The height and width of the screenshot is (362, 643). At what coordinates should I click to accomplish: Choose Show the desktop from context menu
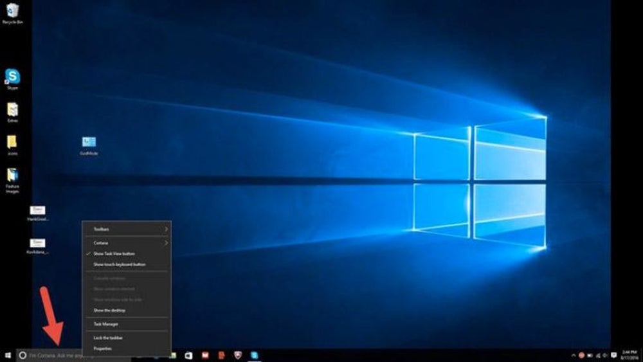click(127, 311)
